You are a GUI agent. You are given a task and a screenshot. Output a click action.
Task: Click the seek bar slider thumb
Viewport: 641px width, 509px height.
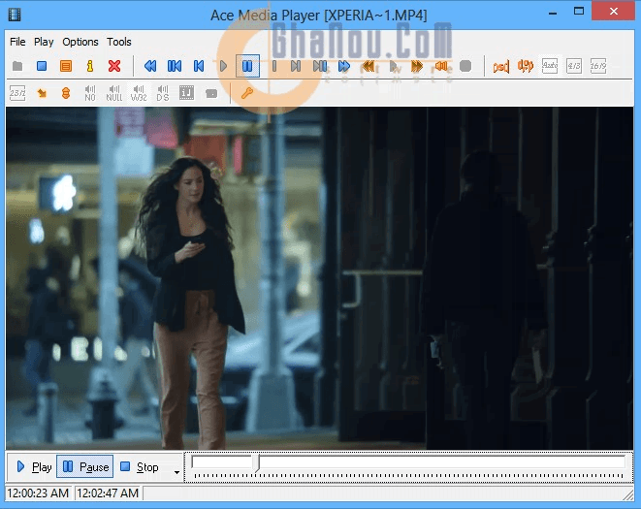click(257, 463)
